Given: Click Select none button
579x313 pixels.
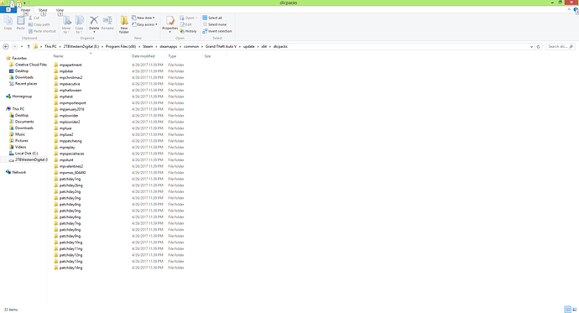Looking at the screenshot, I should coord(214,24).
